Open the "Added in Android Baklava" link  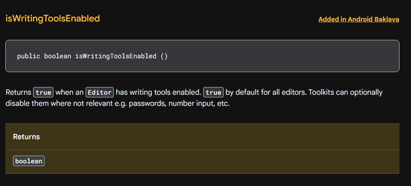click(358, 19)
